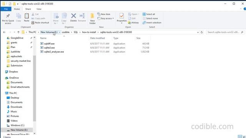
Task: Click Invert selection
Action: (152, 23)
